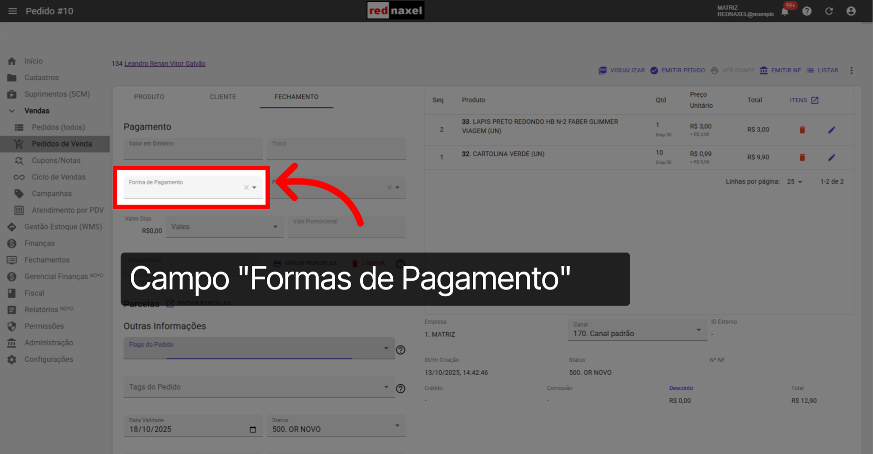This screenshot has width=873, height=454.
Task: Click the refresh icon in the top bar
Action: (829, 11)
